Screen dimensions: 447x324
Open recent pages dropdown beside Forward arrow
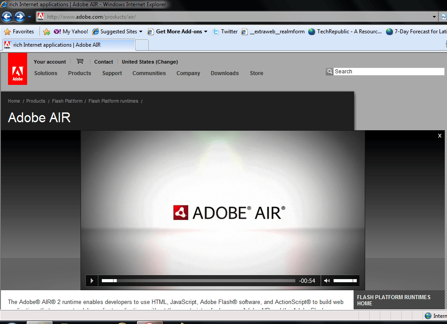pyautogui.click(x=29, y=17)
